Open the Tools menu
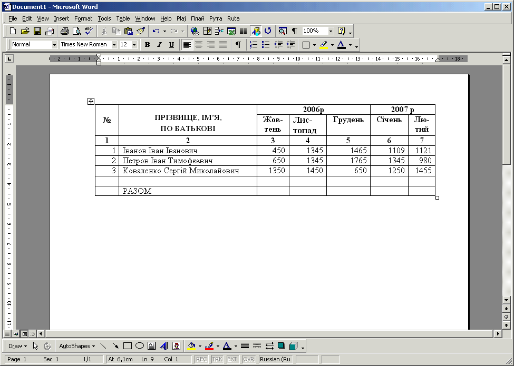This screenshot has height=366, width=514. tap(104, 18)
